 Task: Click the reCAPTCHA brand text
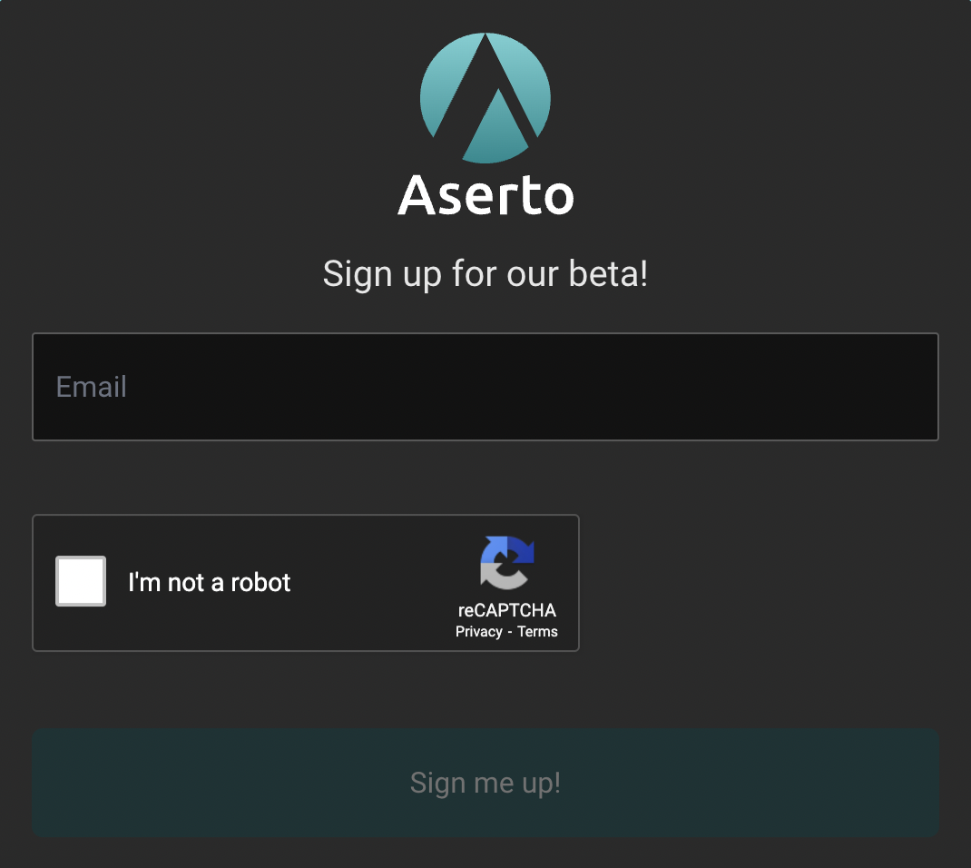click(x=506, y=610)
